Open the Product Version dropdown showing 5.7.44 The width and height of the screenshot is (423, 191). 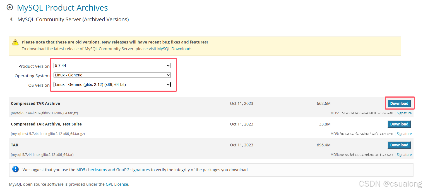[x=112, y=66]
